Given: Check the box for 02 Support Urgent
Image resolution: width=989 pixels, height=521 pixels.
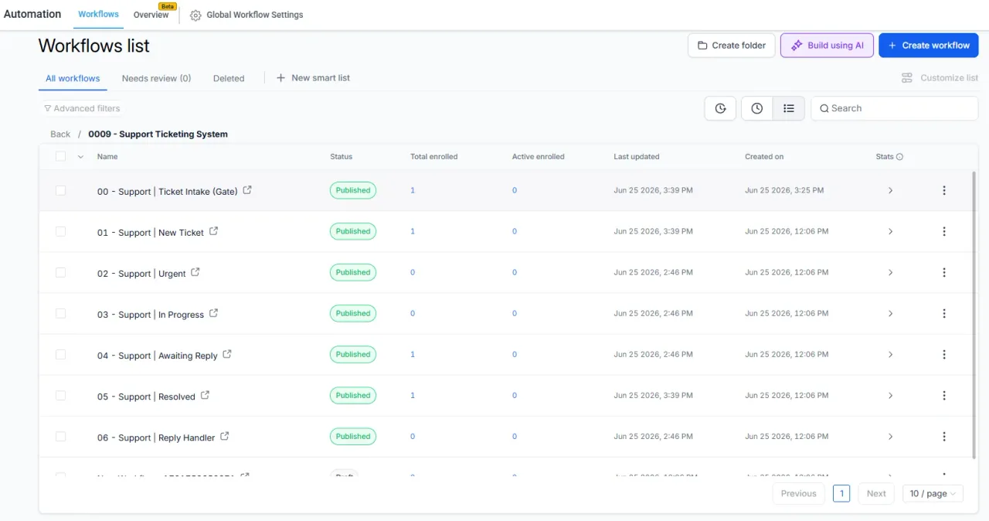Looking at the screenshot, I should (61, 272).
